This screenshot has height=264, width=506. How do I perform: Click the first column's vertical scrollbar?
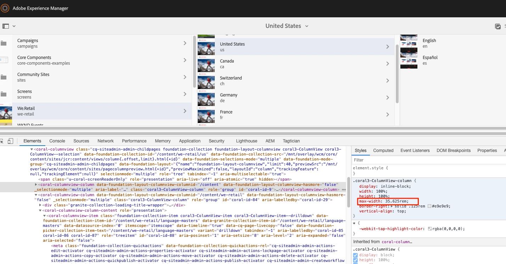click(x=195, y=62)
